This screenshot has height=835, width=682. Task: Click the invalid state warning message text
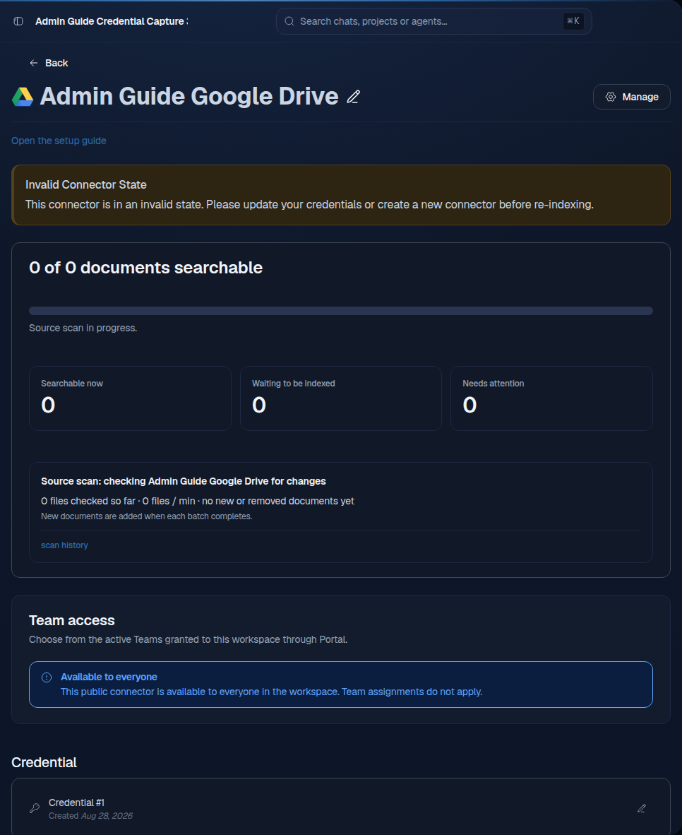click(x=309, y=204)
